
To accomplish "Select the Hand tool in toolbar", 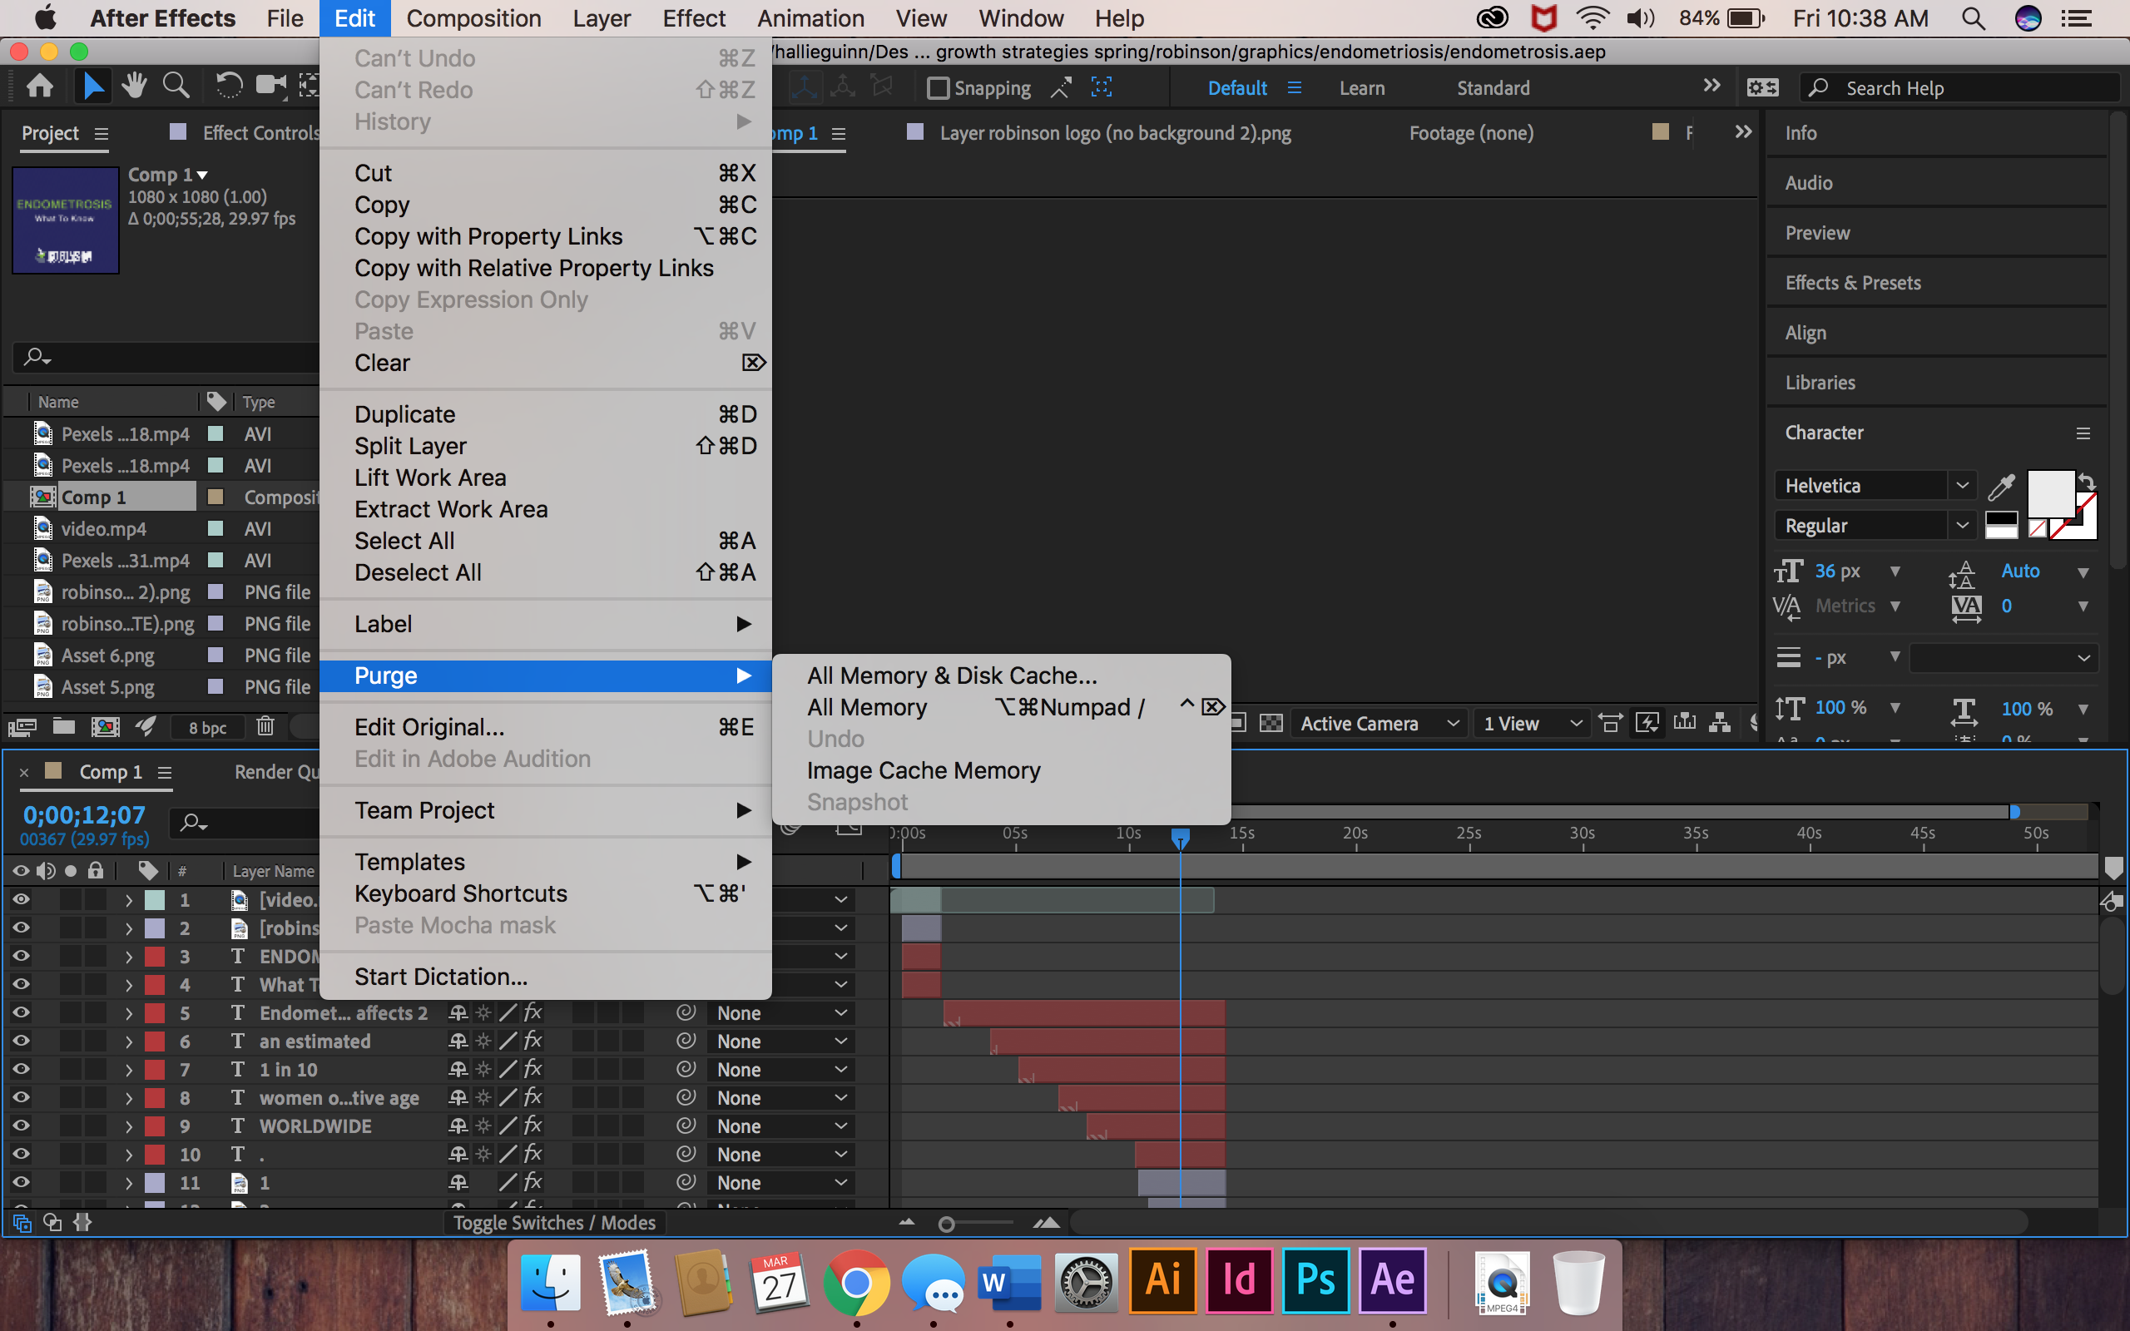I will 135,86.
